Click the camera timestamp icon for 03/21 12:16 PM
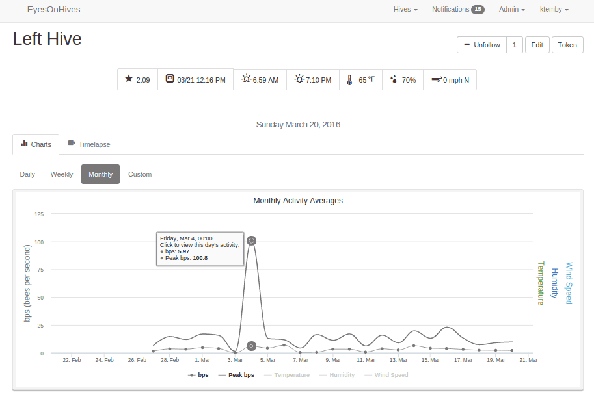 (170, 79)
